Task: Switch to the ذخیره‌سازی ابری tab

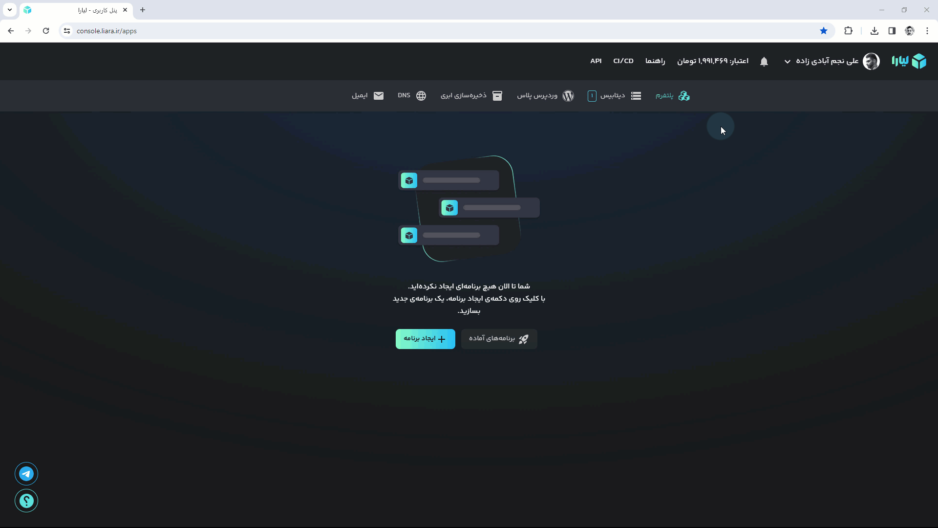Action: 471,96
